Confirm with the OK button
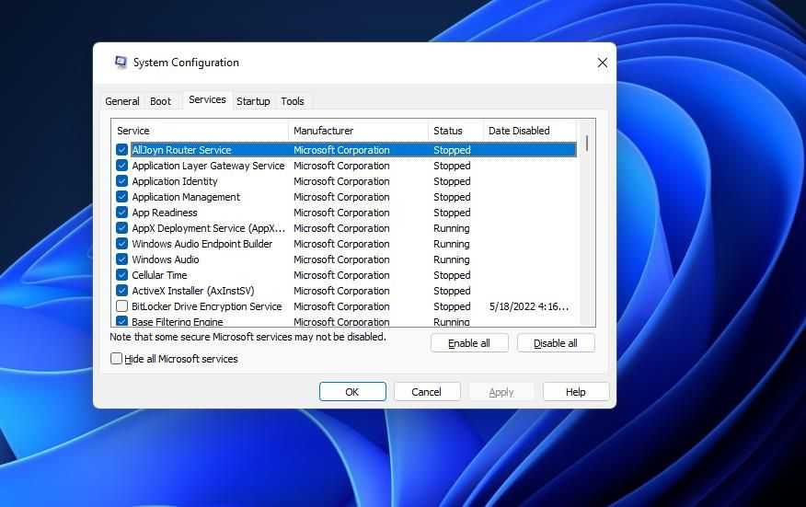This screenshot has height=507, width=806. pos(352,391)
